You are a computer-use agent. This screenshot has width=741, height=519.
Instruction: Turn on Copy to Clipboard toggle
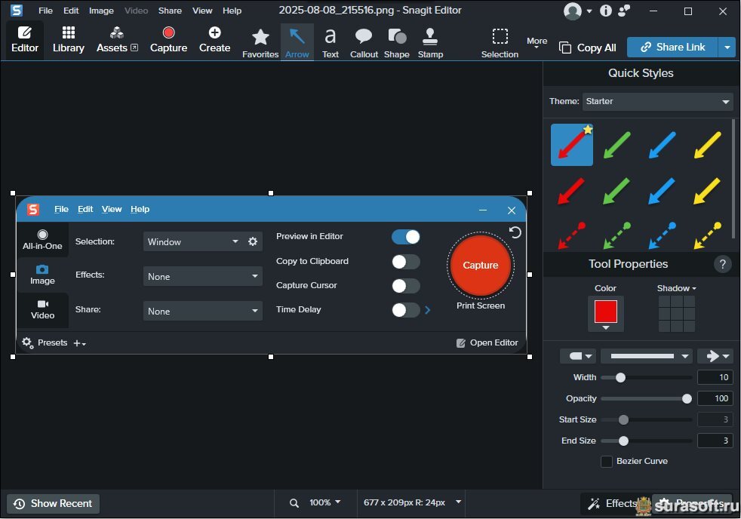point(405,262)
